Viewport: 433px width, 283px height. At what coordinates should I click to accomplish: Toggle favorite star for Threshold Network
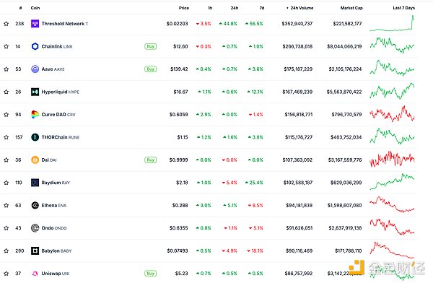(6, 24)
